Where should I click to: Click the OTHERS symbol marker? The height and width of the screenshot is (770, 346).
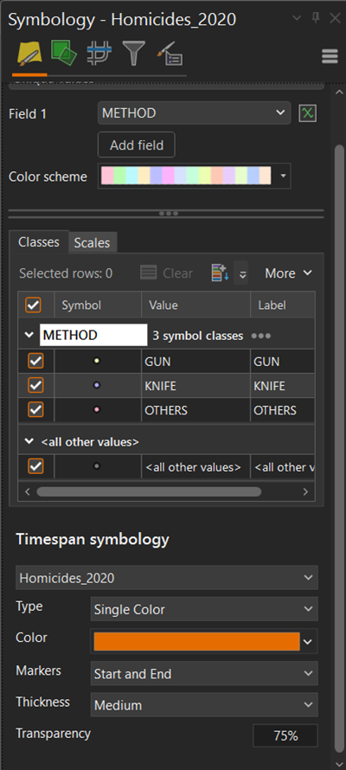[x=97, y=409]
